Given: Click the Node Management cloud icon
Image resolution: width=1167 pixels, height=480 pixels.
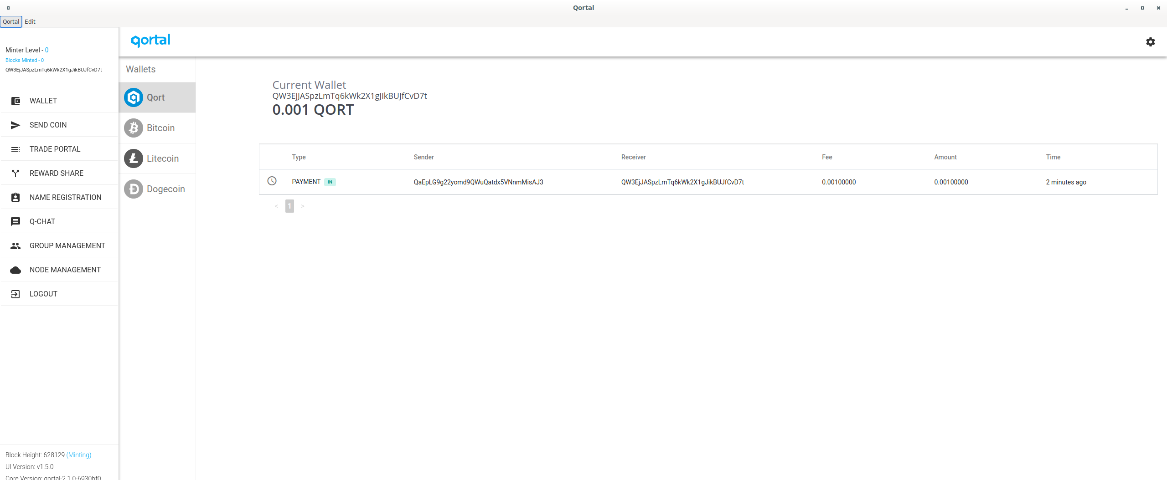Looking at the screenshot, I should point(15,270).
